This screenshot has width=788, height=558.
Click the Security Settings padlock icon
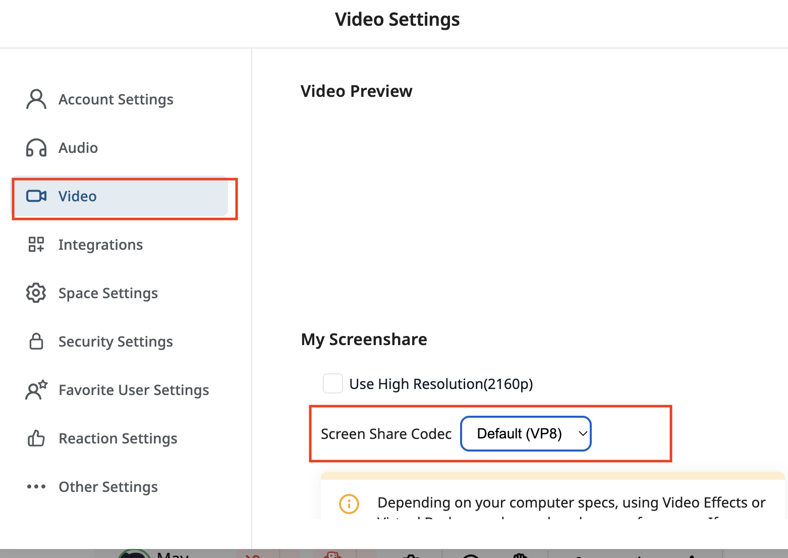[x=36, y=342]
